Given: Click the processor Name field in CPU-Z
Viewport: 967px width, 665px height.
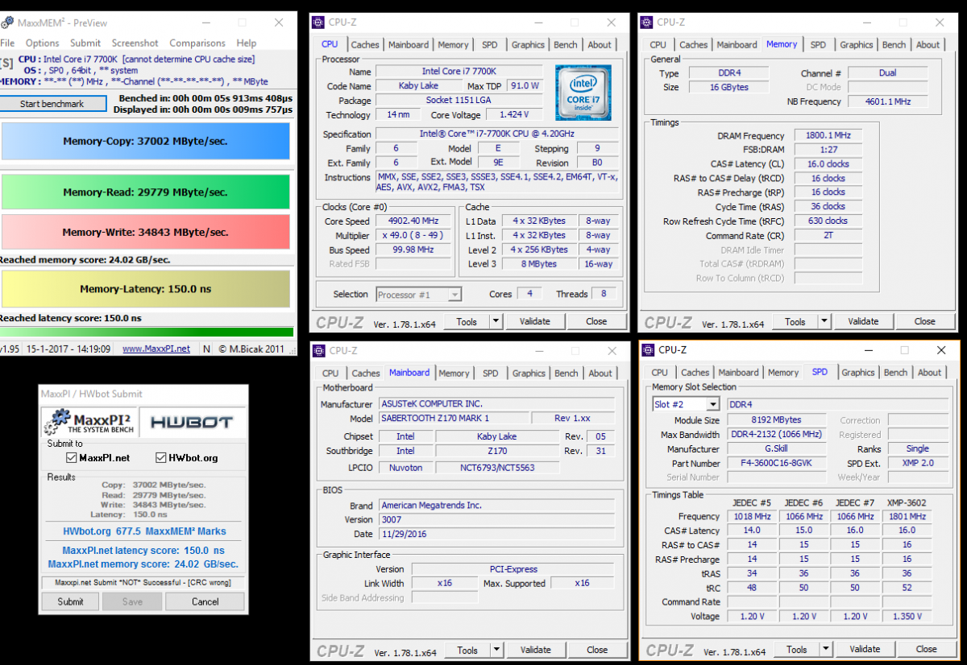Looking at the screenshot, I should tap(459, 72).
